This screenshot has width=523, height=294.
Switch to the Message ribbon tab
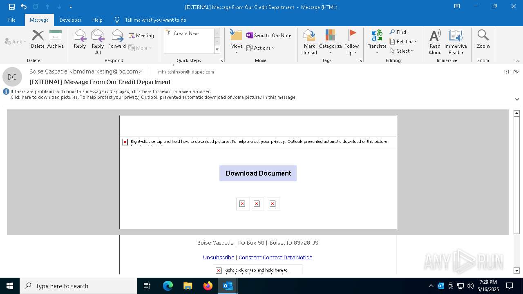39,20
